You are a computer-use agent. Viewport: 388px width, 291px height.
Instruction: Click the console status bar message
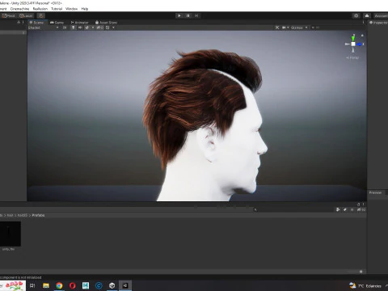[x=21, y=277]
